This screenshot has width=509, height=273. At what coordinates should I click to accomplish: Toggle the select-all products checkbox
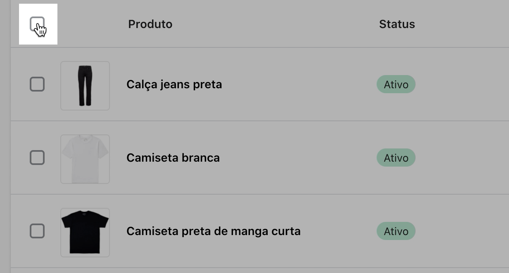tap(37, 24)
